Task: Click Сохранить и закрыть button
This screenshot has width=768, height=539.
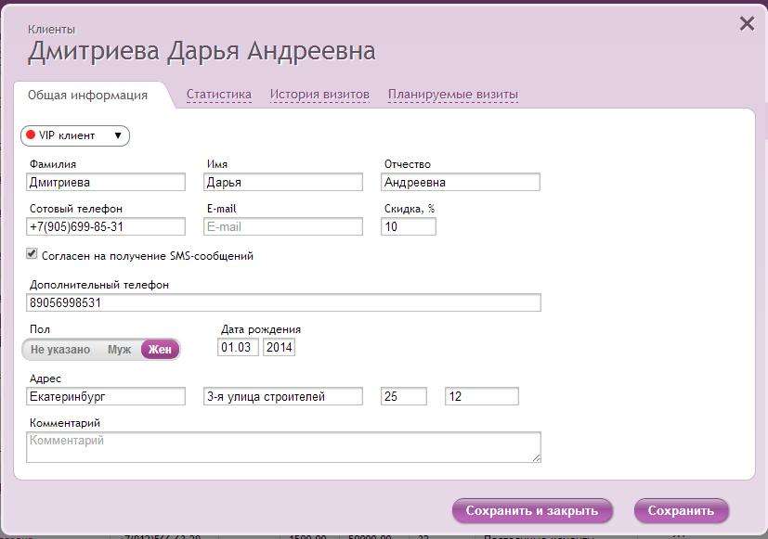Action: point(532,510)
